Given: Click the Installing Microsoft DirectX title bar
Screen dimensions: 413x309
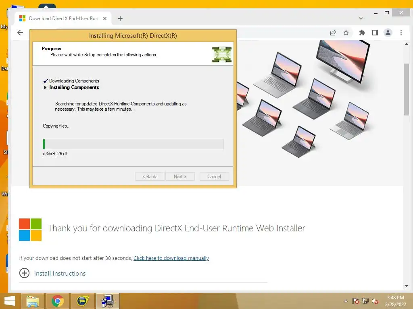Looking at the screenshot, I should [x=133, y=36].
